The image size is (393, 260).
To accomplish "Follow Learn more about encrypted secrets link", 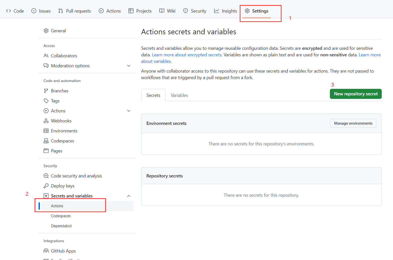I will 187,55.
